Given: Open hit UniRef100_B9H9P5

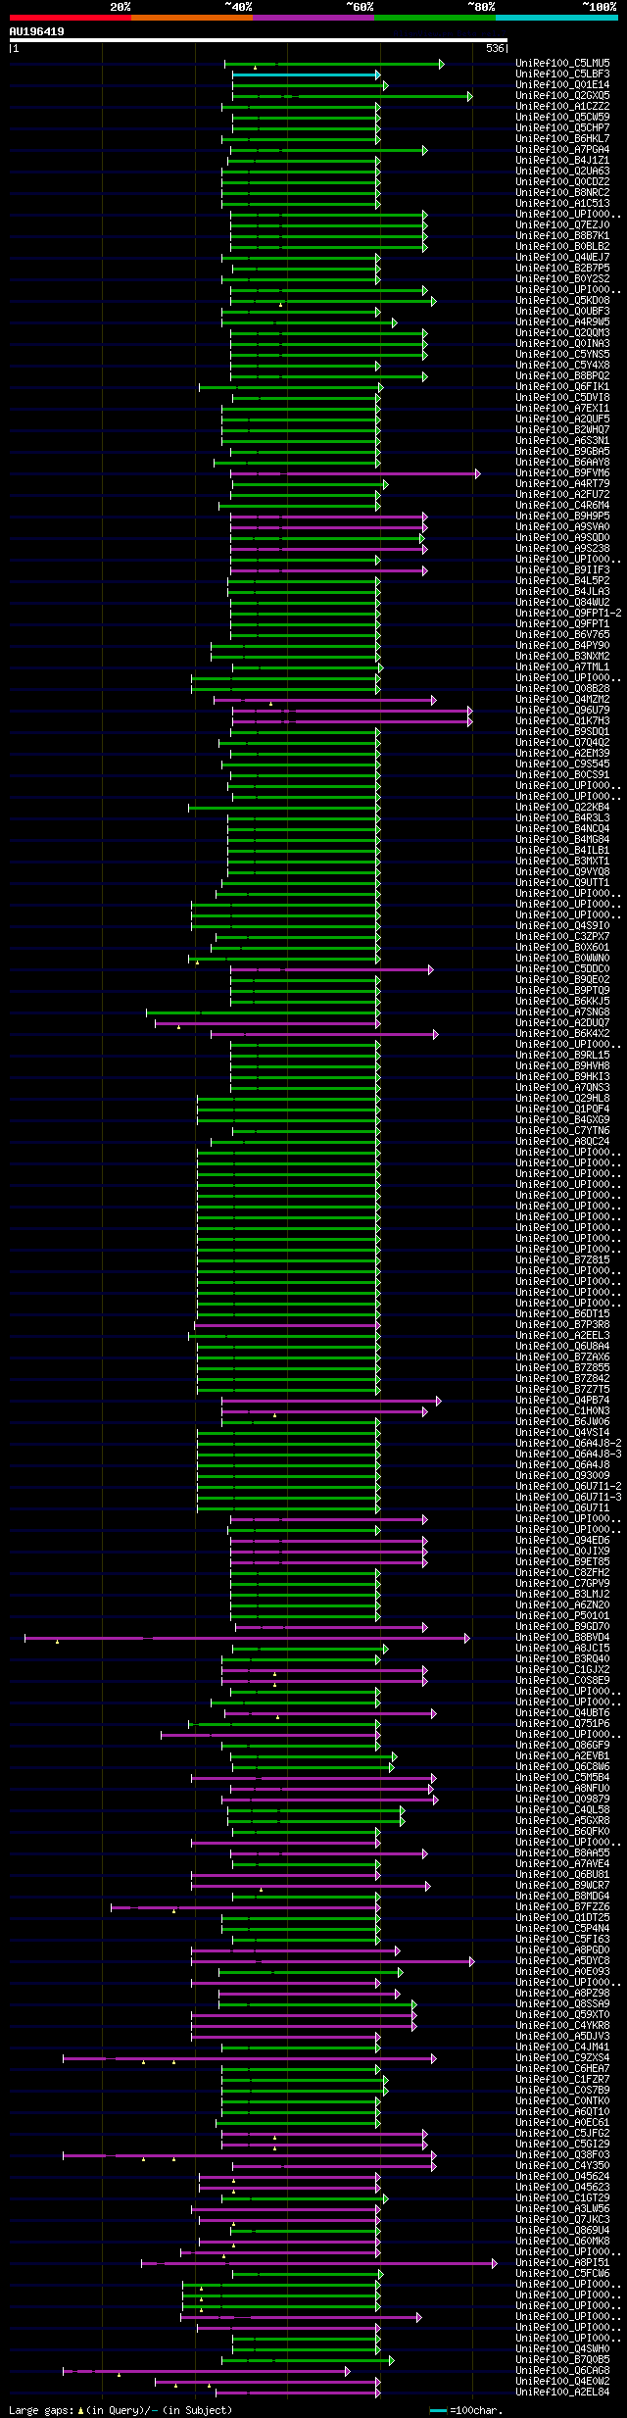Looking at the screenshot, I should tap(562, 517).
